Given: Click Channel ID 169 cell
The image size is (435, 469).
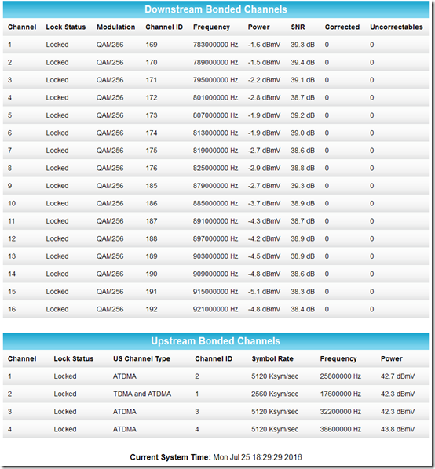Looking at the screenshot, I should click(x=152, y=45).
